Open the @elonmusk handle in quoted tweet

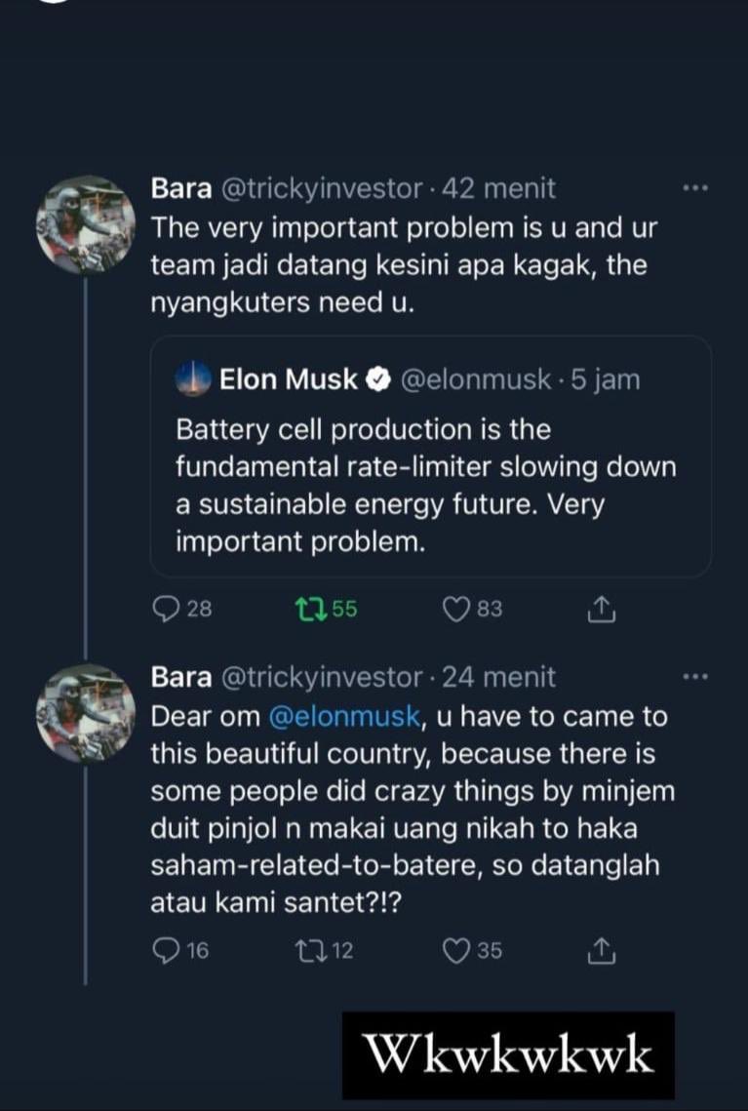(x=475, y=380)
